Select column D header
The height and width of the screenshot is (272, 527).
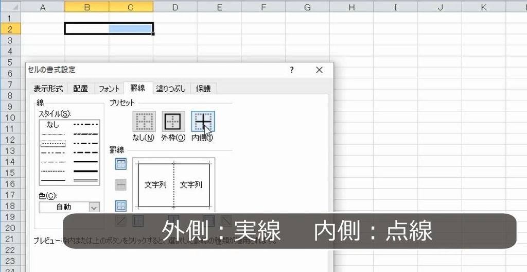click(175, 7)
